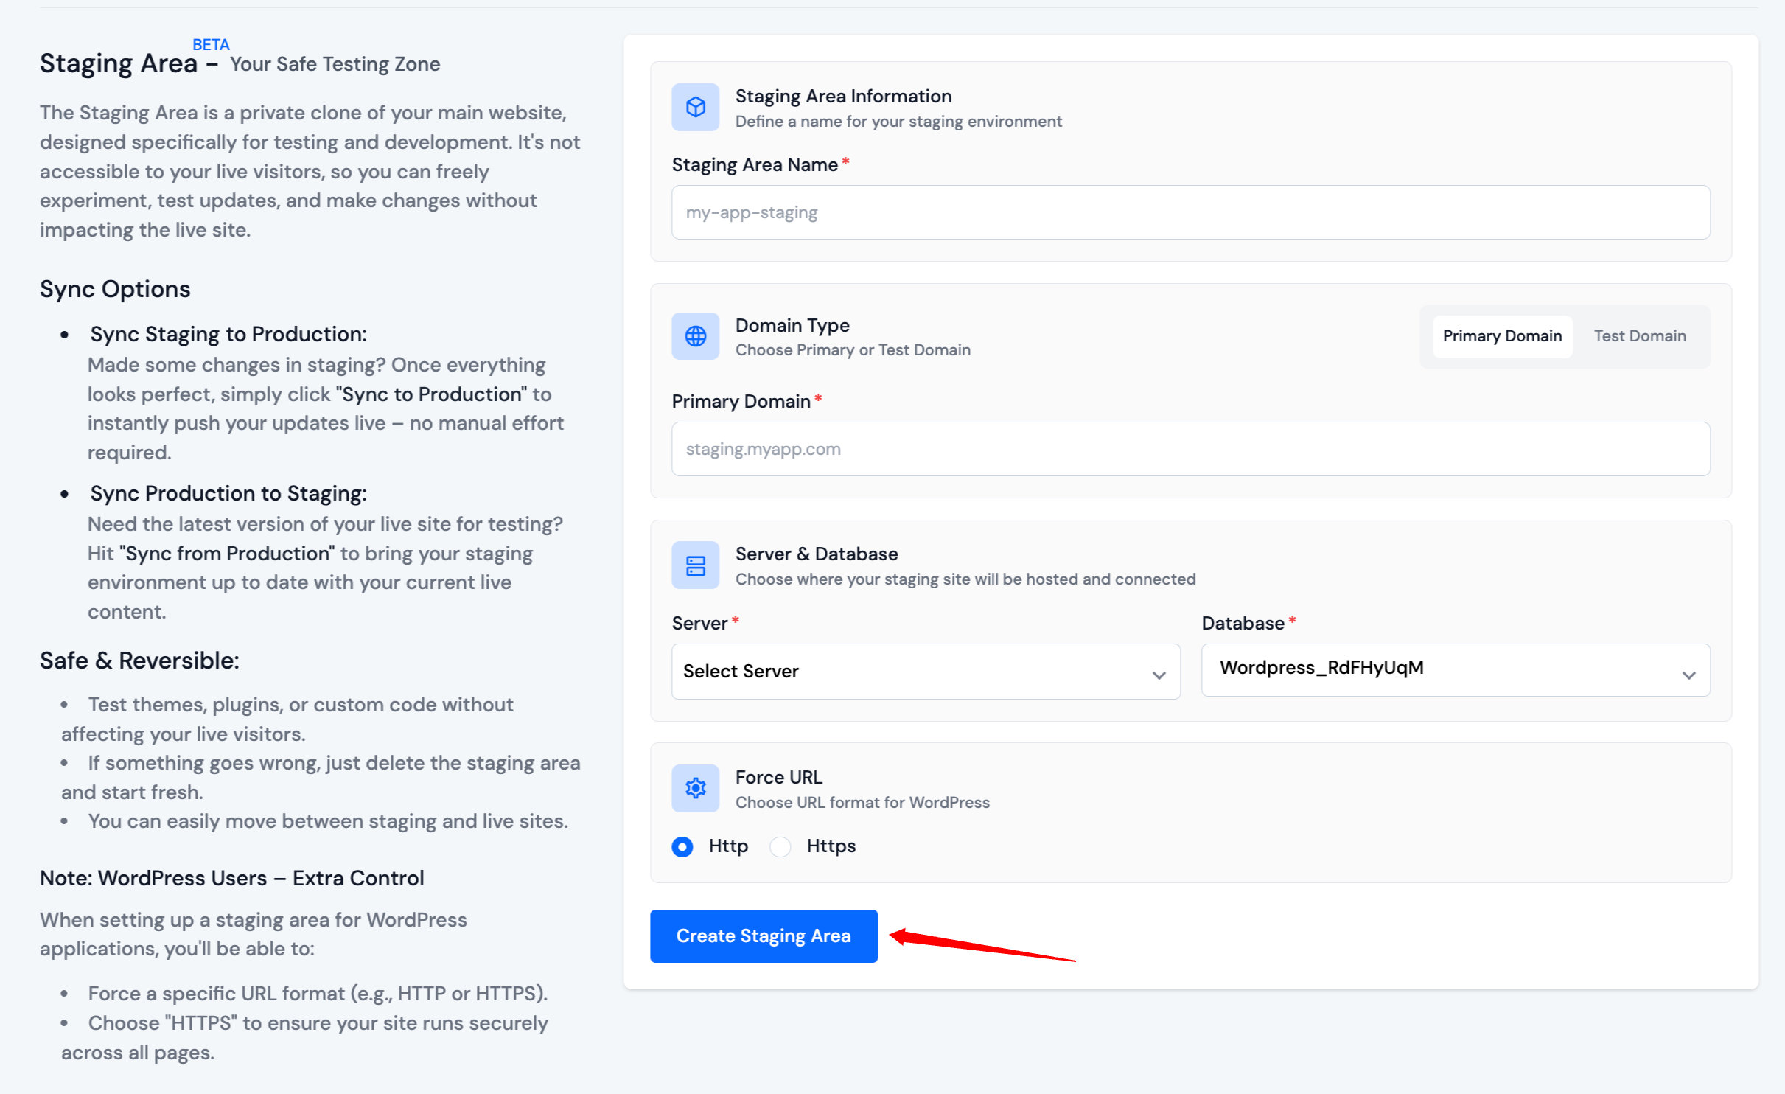Open the Wordpress_RdFHyUqM database dropdown

pyautogui.click(x=1455, y=669)
